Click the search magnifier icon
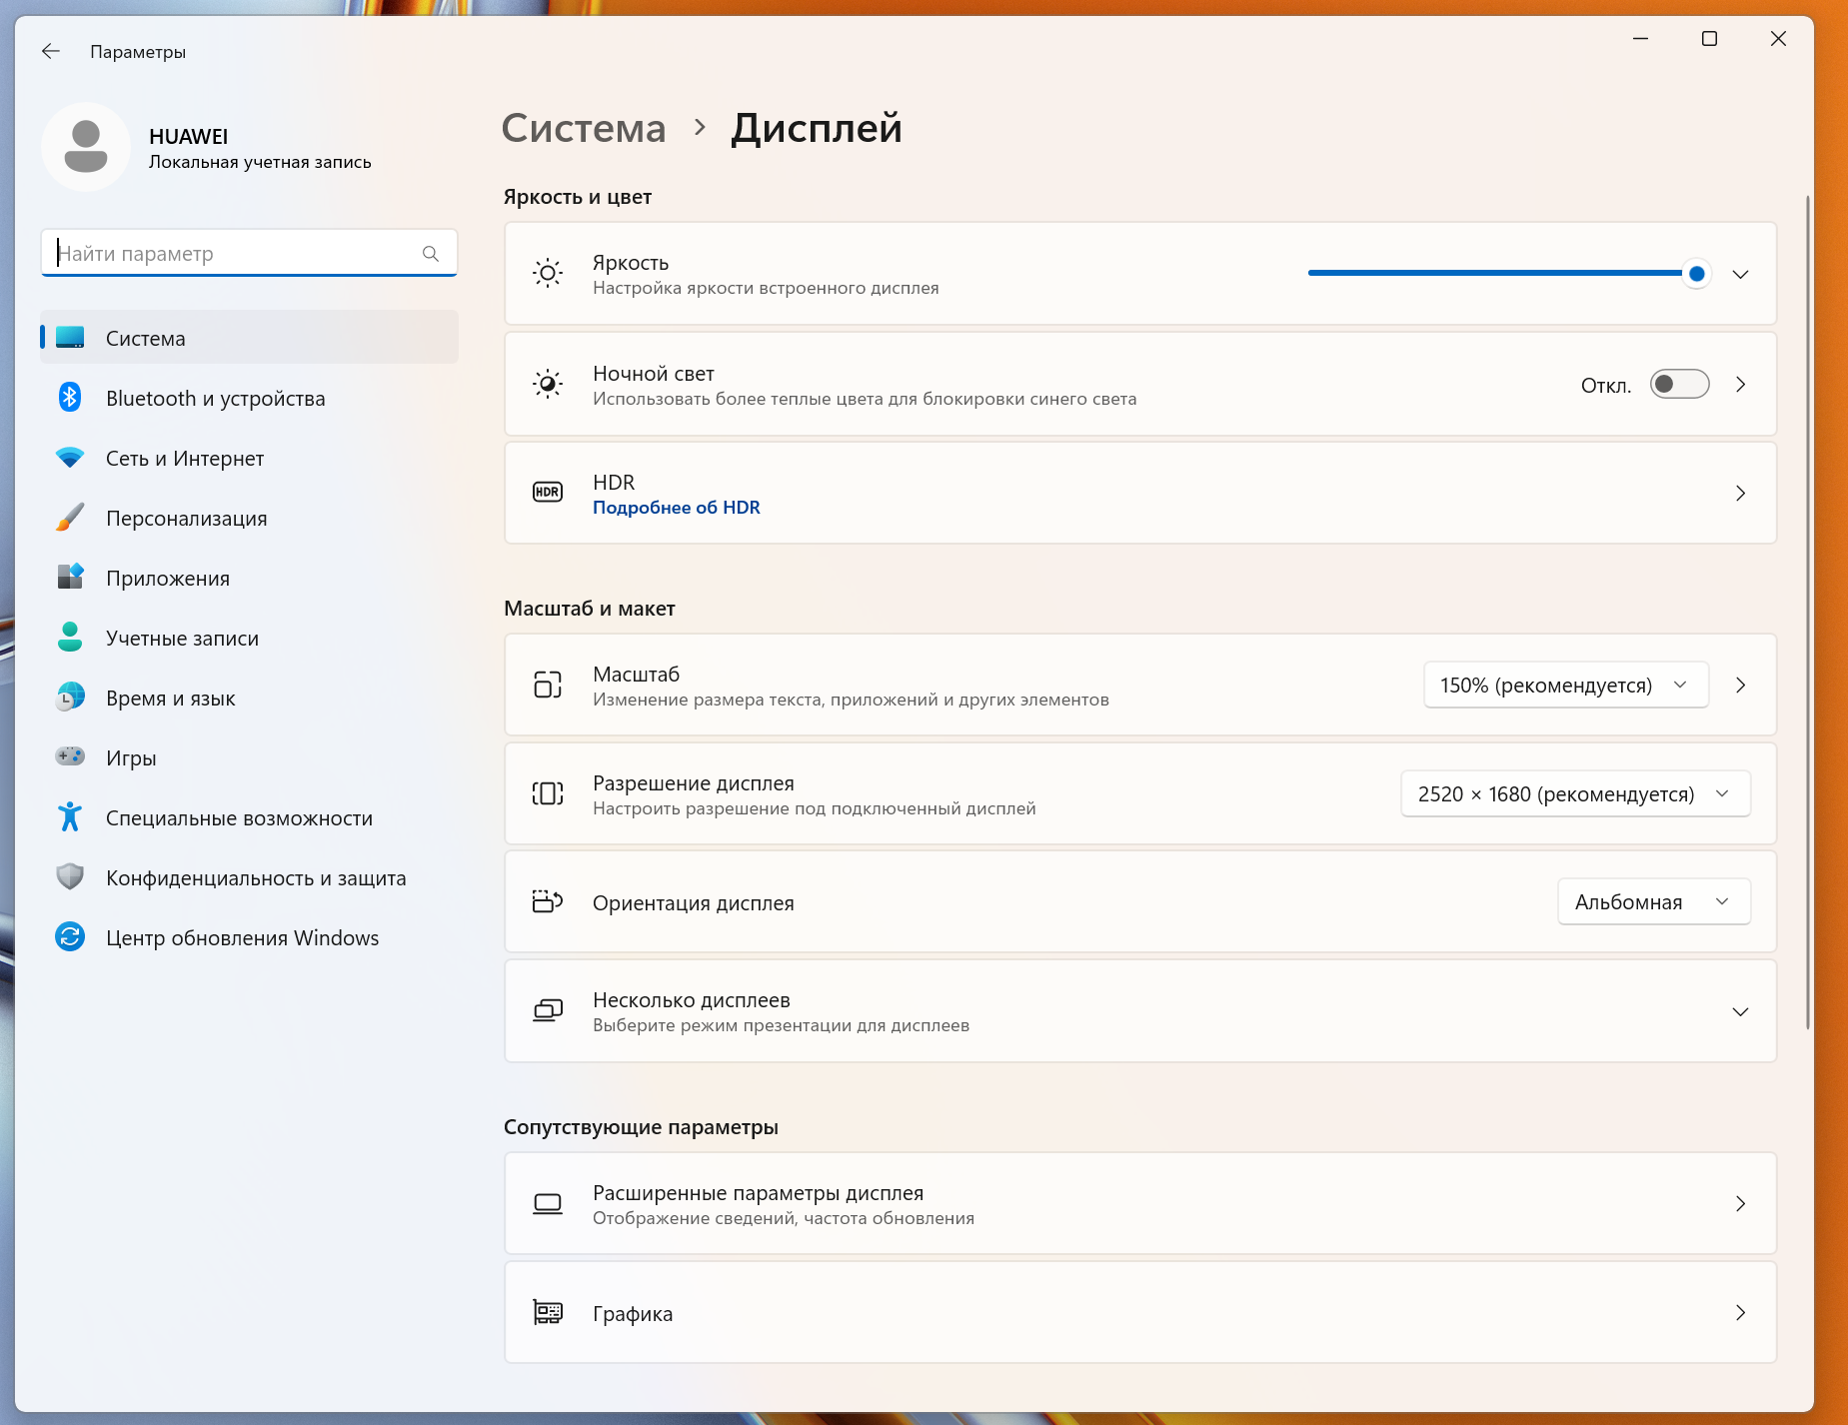Screen dimensions: 1848x1425 431,254
